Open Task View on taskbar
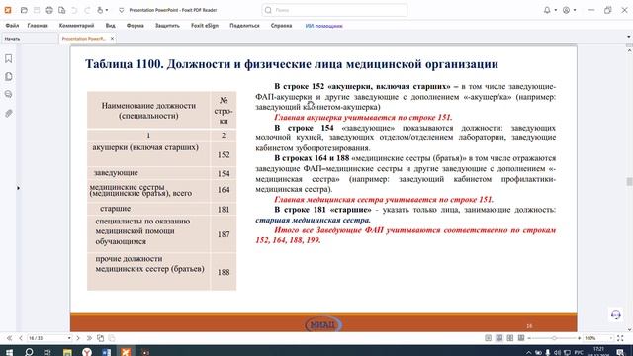Viewport: 633px width, 356px height. pyautogui.click(x=47, y=352)
